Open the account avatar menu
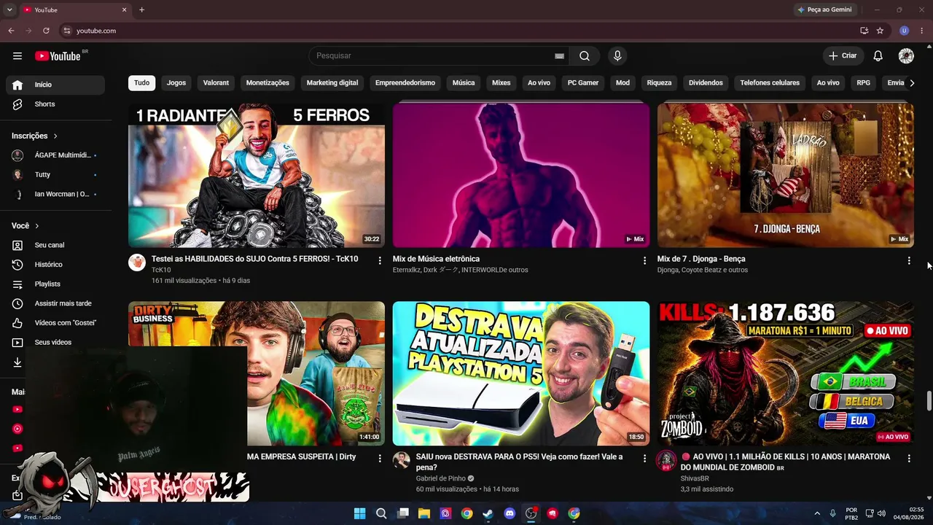Image resolution: width=933 pixels, height=525 pixels. [906, 56]
